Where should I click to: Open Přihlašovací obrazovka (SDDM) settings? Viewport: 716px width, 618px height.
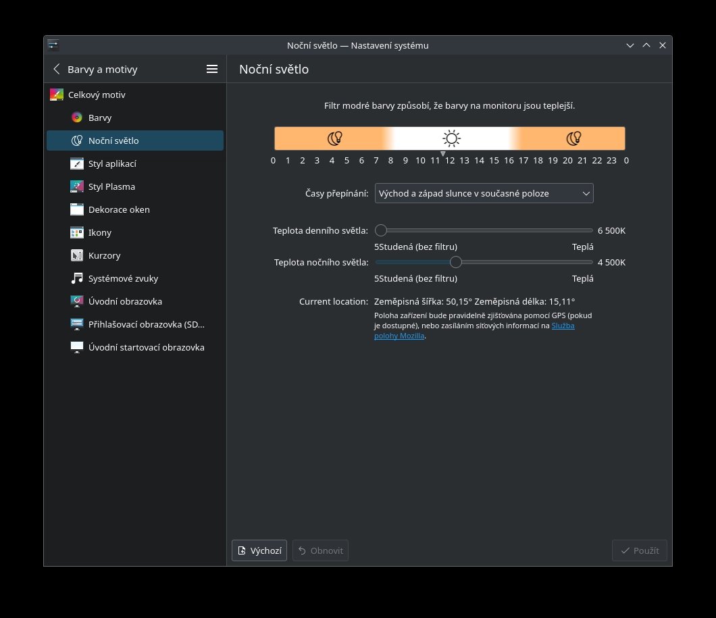click(146, 324)
